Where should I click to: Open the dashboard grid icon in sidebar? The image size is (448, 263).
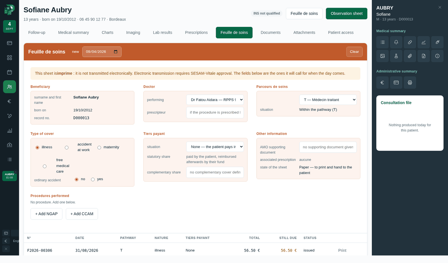10,58
